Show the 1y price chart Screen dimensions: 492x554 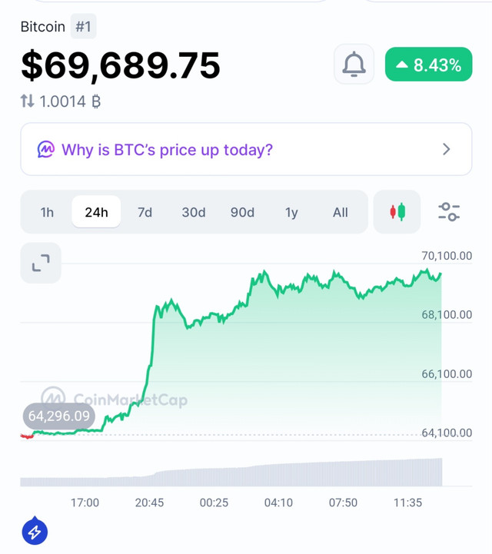(291, 212)
